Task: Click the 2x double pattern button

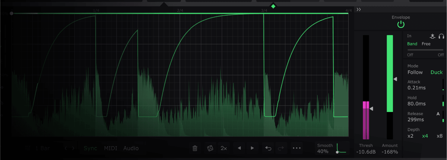Action: pyautogui.click(x=223, y=148)
